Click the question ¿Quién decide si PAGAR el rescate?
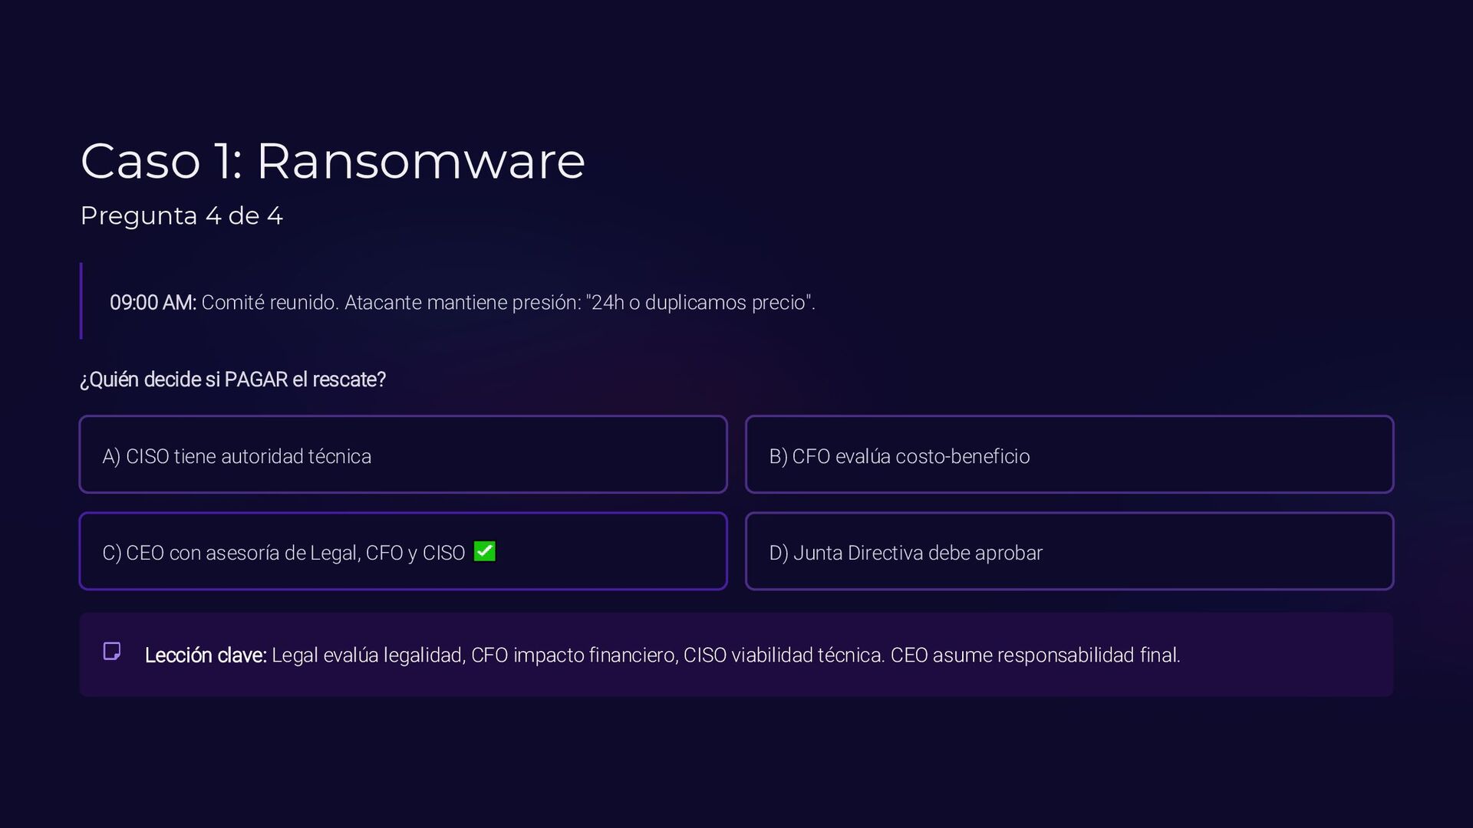Screen dimensions: 1473x828 click(232, 379)
